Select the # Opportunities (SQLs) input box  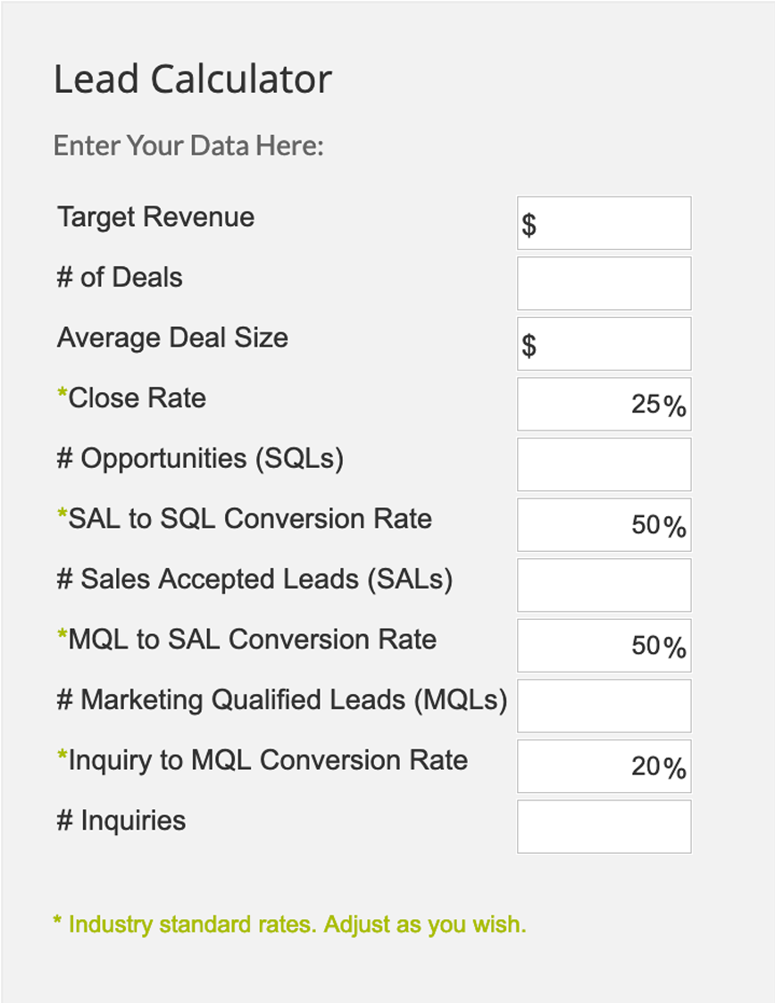tap(604, 464)
